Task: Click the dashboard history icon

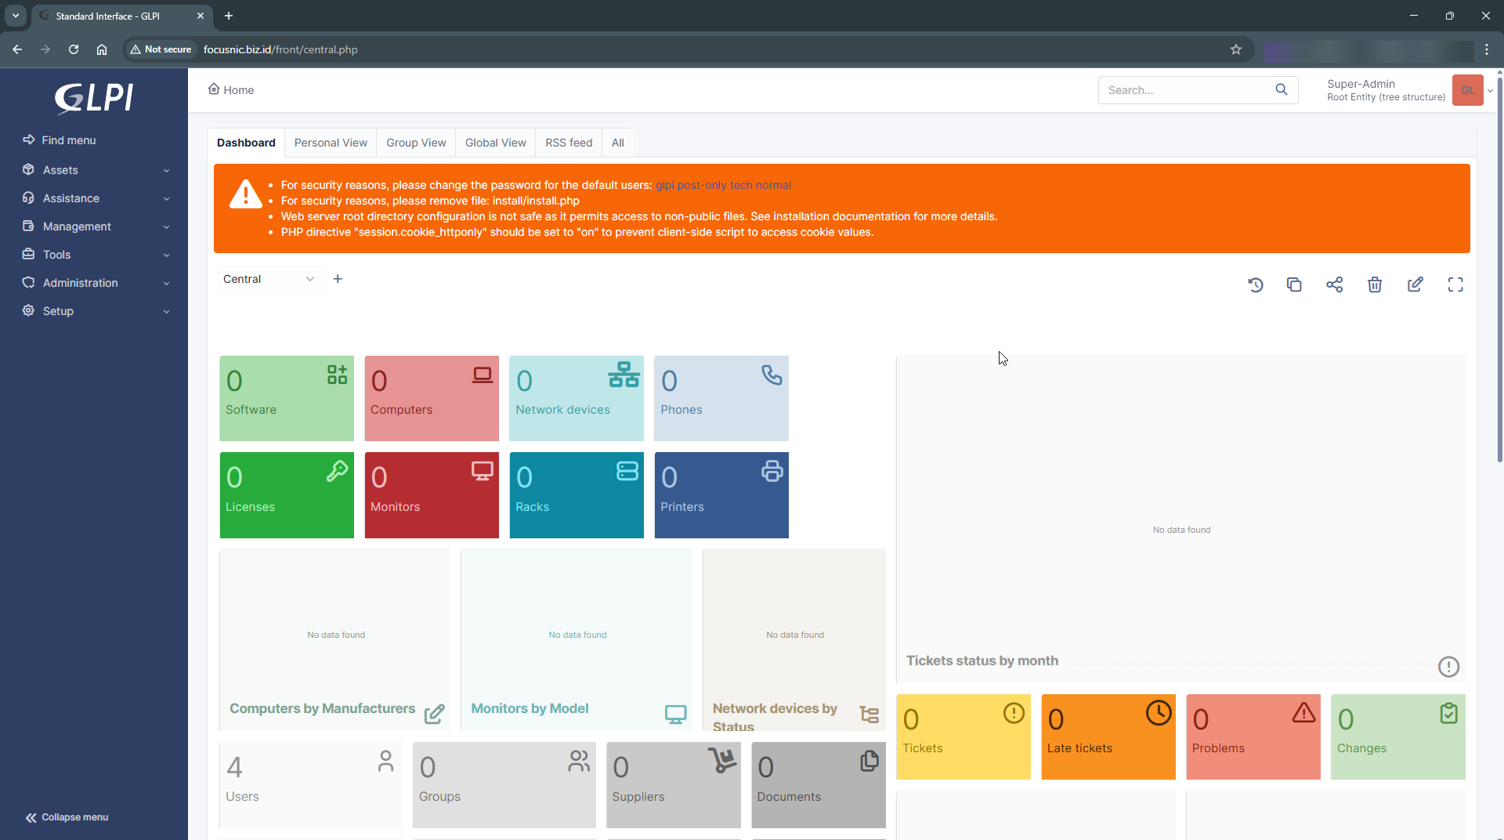Action: pyautogui.click(x=1255, y=284)
